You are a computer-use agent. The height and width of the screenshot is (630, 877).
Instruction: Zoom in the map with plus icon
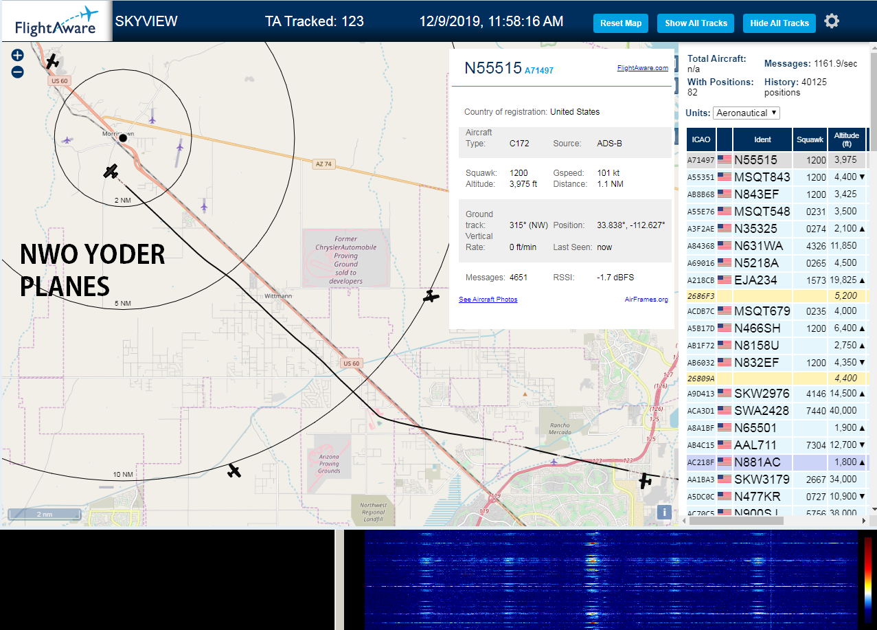tap(18, 55)
